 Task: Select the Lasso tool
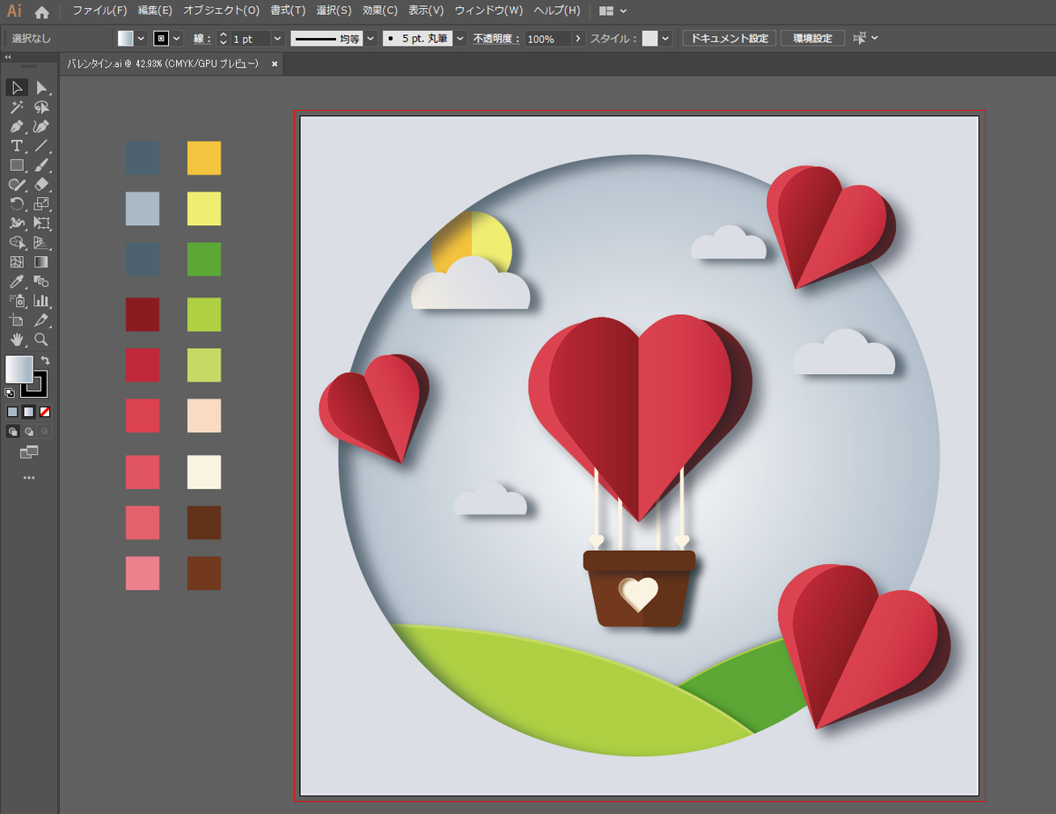click(41, 106)
